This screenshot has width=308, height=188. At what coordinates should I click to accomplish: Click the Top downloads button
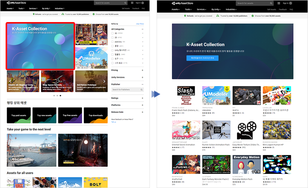click(96, 115)
